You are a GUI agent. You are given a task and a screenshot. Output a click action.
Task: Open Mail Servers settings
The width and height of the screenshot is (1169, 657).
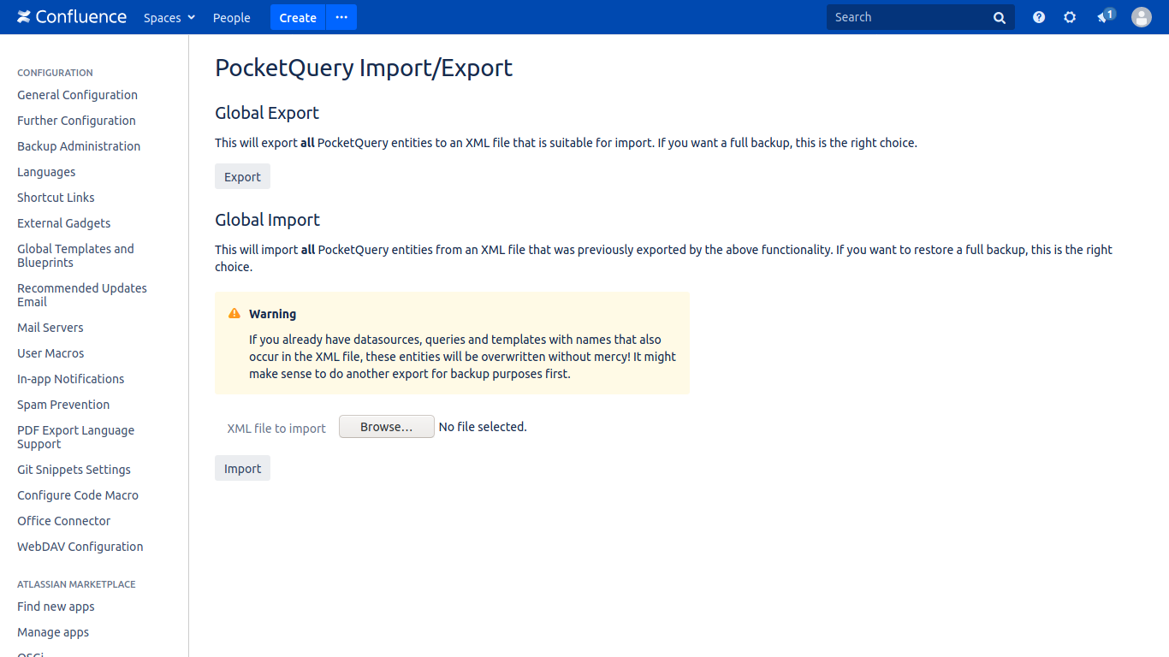tap(50, 328)
